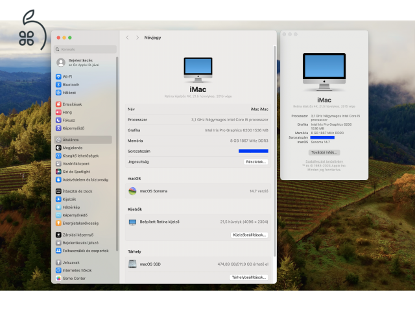The width and height of the screenshot is (415, 311).
Task: Open Értesítések notifications icon
Action: [x=58, y=104]
